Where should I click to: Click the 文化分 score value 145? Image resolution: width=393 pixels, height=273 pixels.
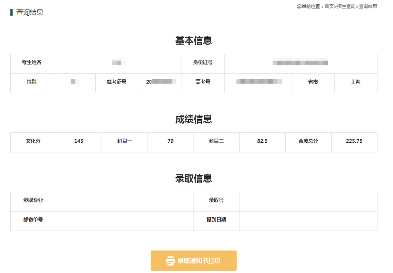pyautogui.click(x=79, y=141)
